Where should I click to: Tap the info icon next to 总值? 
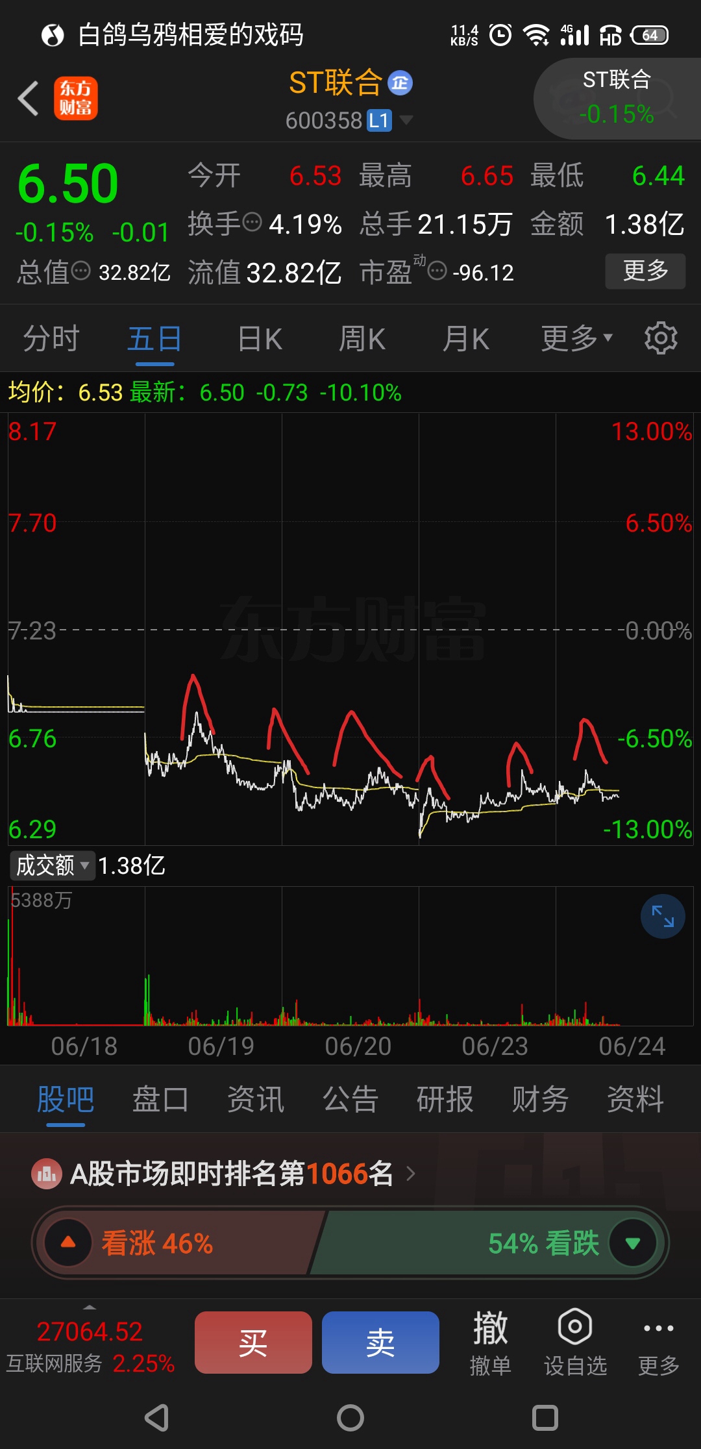point(80,271)
